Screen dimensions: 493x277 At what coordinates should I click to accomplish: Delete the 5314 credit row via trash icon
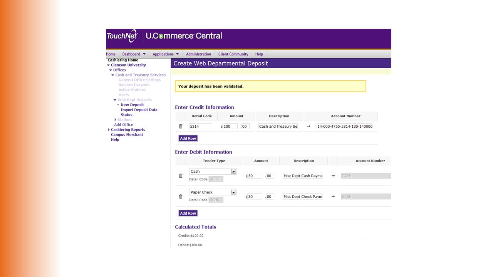pyautogui.click(x=181, y=126)
